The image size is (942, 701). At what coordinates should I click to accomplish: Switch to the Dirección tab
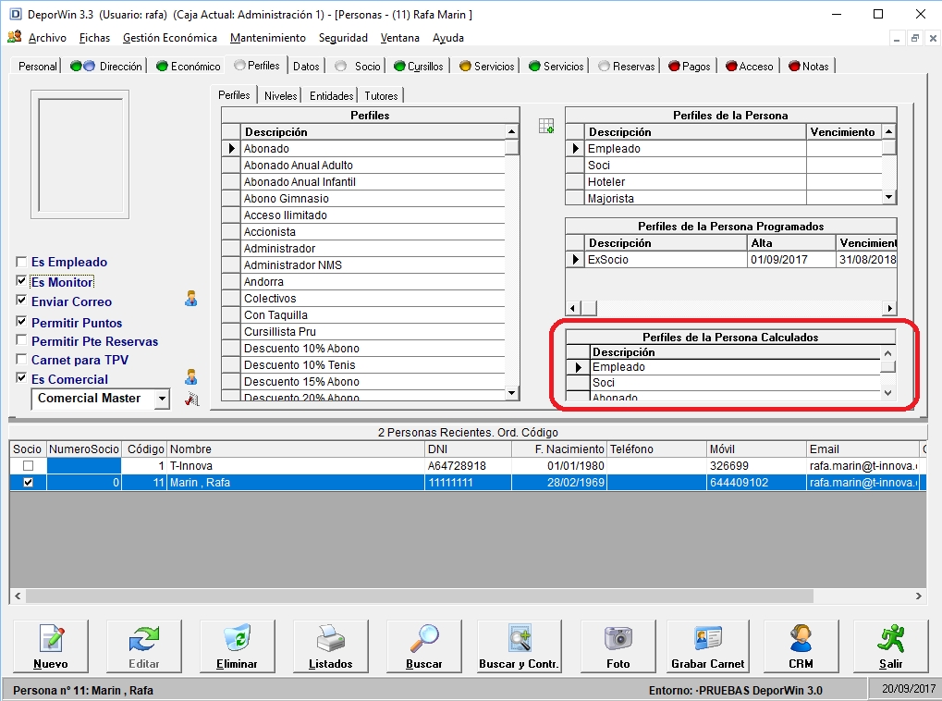[106, 67]
